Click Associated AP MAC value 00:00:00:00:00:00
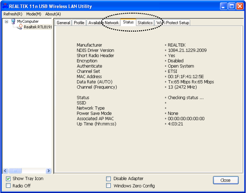This screenshot has height=193, width=246. tap(186, 118)
